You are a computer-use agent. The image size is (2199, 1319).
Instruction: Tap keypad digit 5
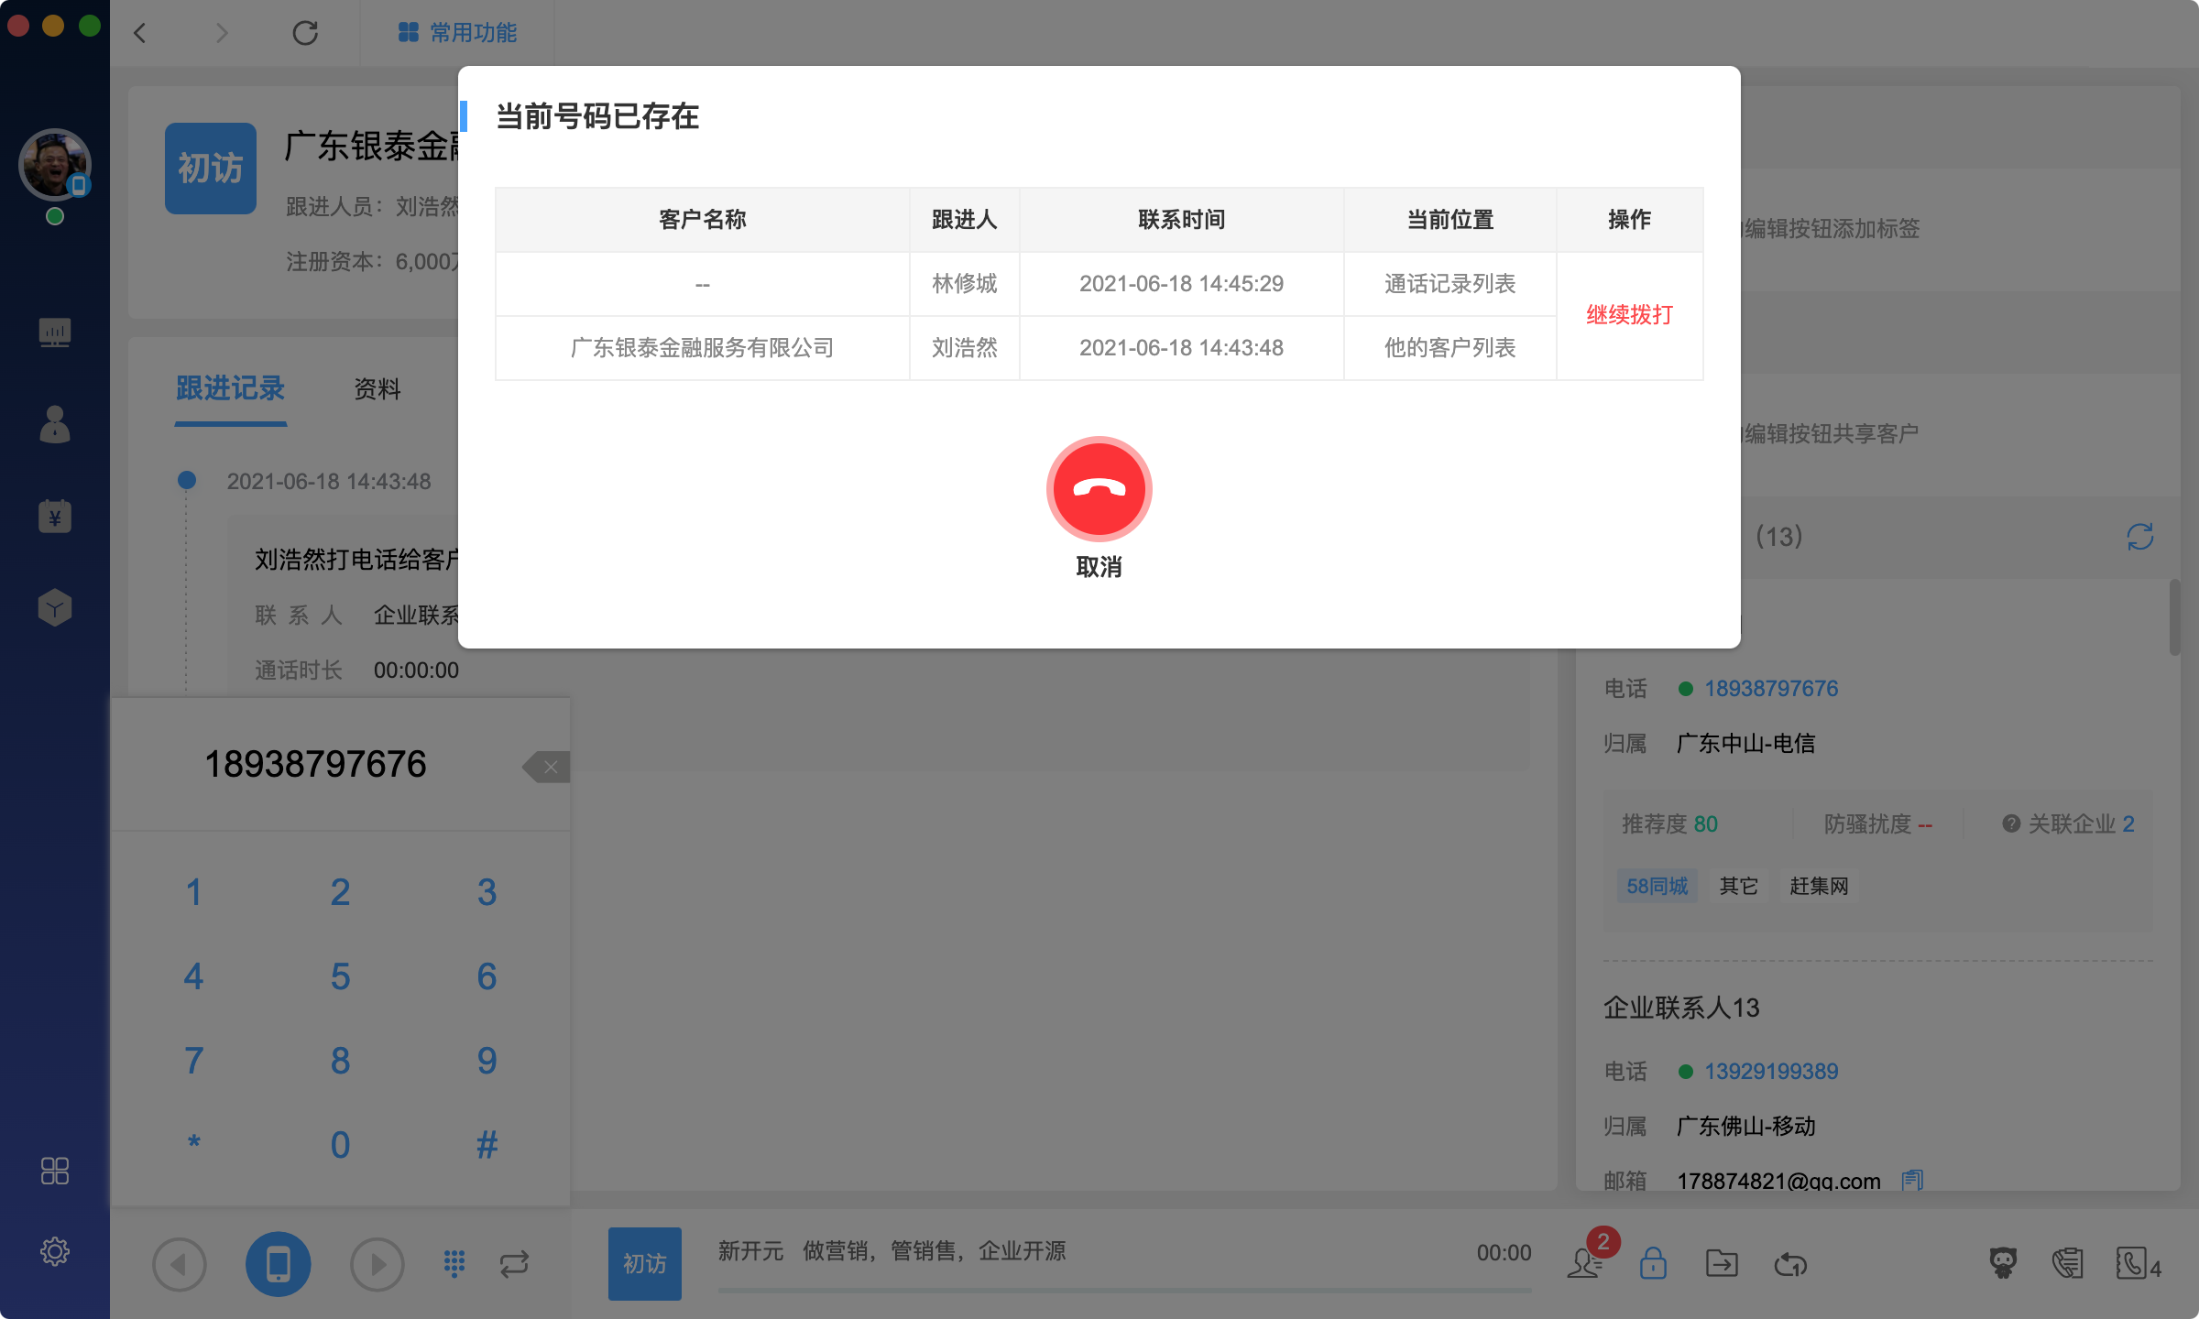(x=340, y=976)
